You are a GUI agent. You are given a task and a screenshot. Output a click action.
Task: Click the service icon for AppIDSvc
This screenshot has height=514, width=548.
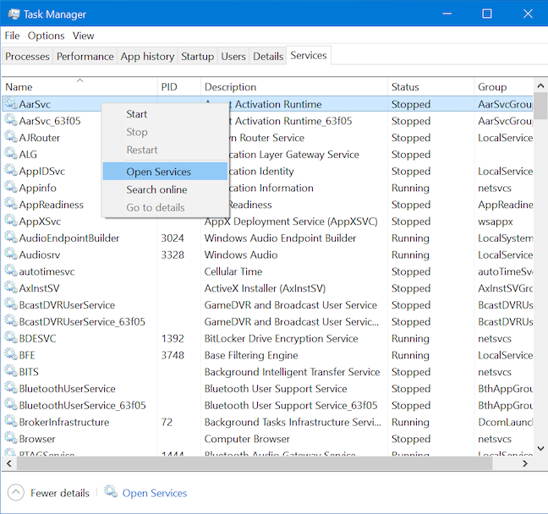tap(11, 171)
